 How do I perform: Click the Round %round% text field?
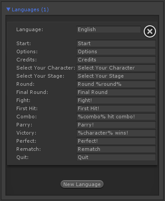point(116,84)
